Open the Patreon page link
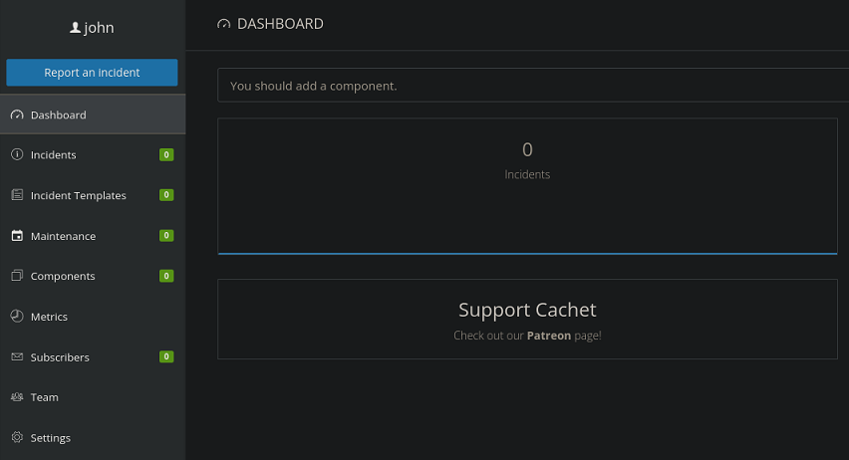Screen dimensions: 849x460 click(549, 336)
